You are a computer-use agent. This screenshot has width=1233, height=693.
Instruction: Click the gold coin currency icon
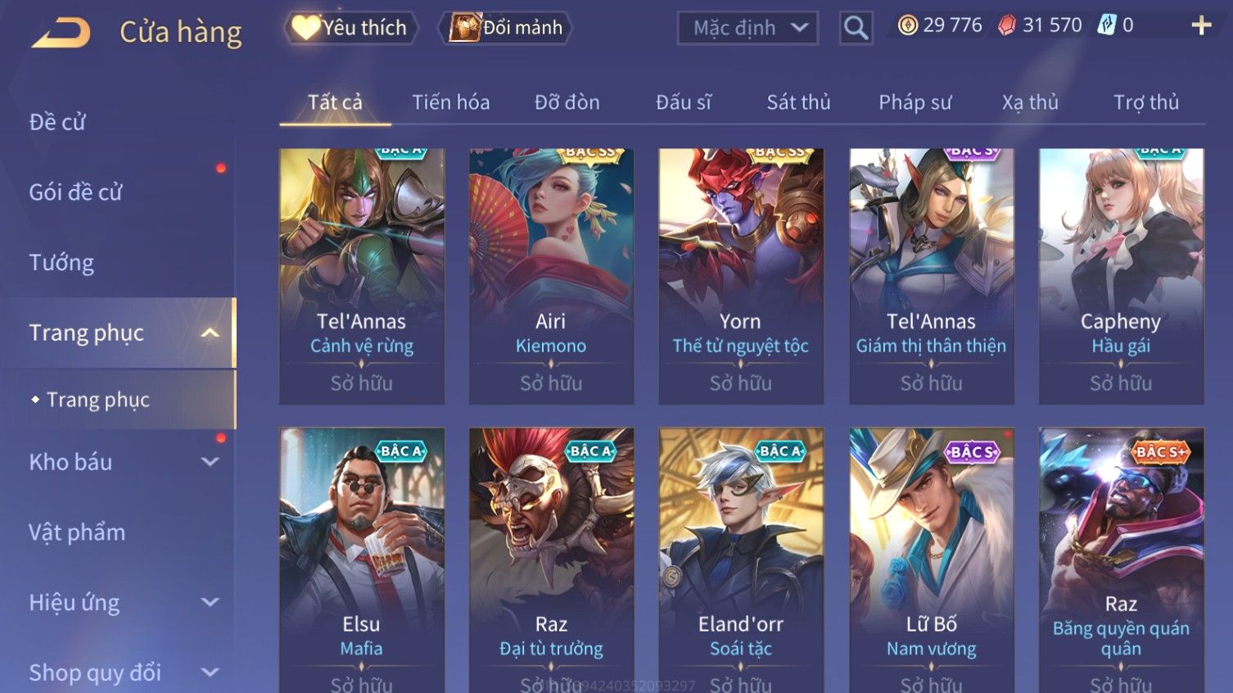point(907,25)
